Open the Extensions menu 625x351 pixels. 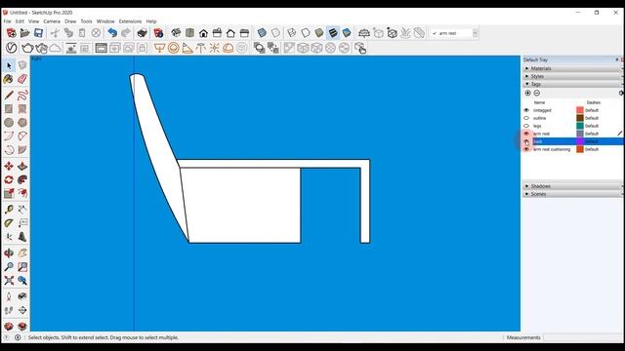130,21
